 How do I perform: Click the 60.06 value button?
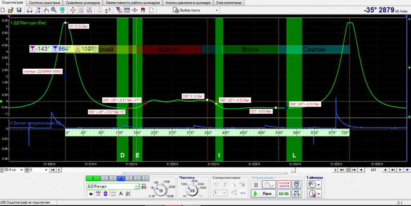(x=284, y=194)
